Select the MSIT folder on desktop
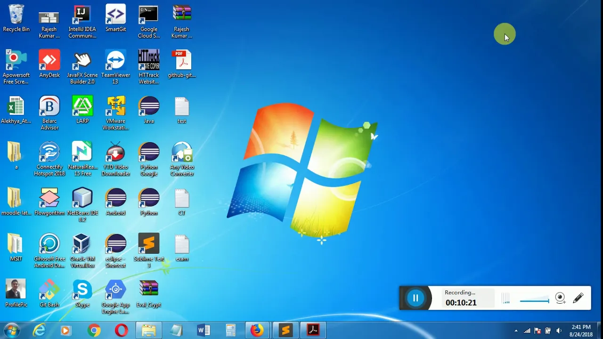Viewport: 603px width, 339px height. click(x=16, y=248)
